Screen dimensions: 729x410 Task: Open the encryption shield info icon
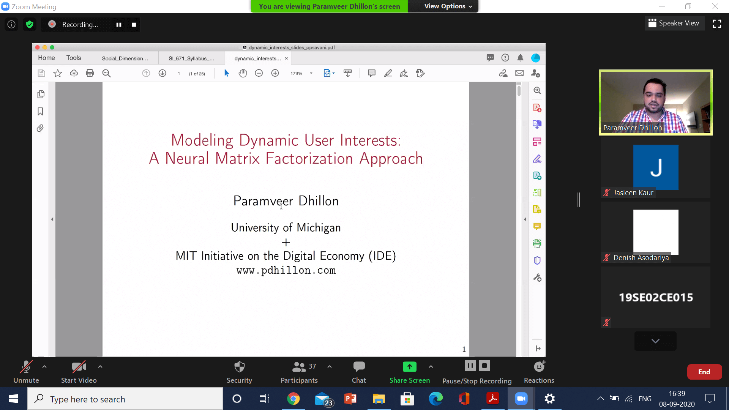(x=30, y=25)
